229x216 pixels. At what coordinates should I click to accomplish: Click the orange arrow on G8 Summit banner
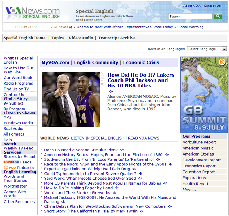coord(222,62)
